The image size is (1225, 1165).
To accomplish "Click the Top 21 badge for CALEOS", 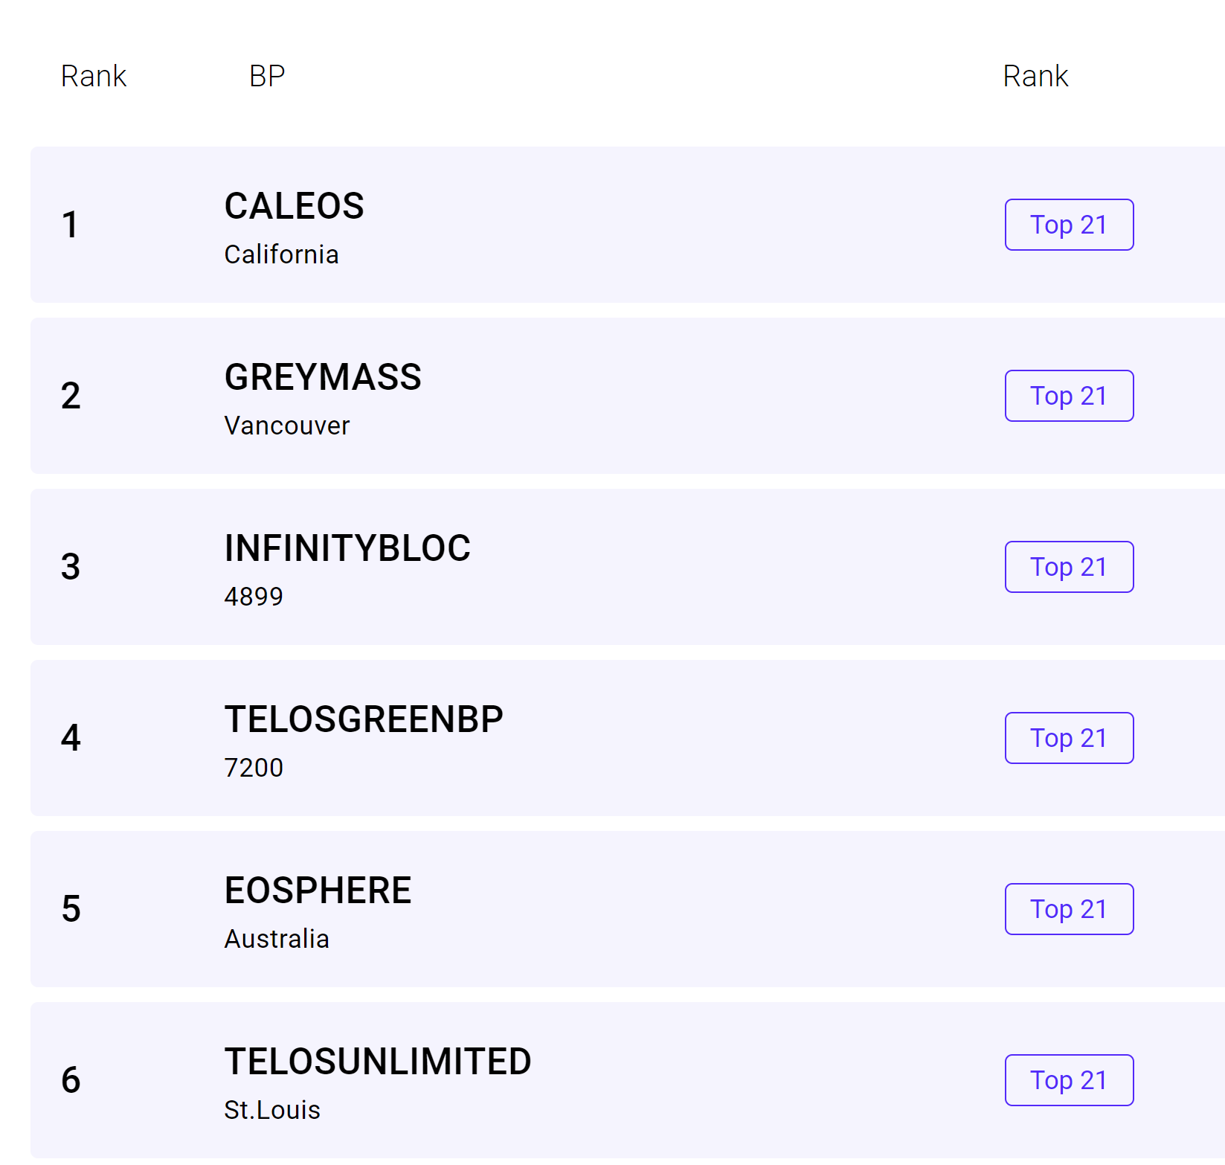I will coord(1069,225).
